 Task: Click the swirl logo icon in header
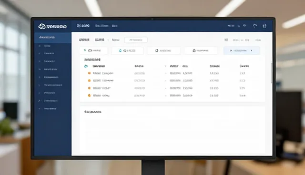click(x=42, y=26)
